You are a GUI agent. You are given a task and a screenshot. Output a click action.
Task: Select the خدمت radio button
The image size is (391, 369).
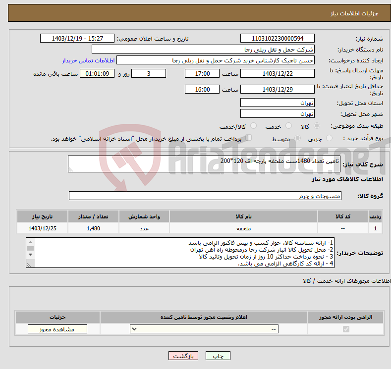[x=288, y=126]
